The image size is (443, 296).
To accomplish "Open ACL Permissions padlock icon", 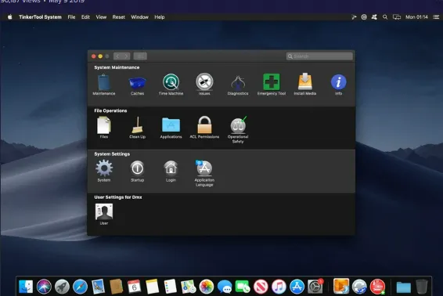I will (204, 125).
